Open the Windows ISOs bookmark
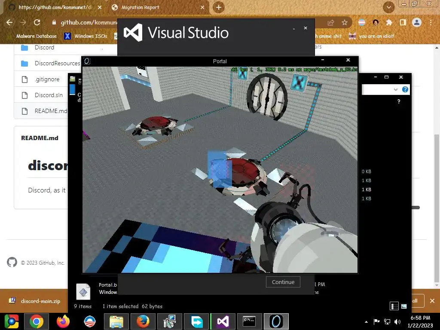440x330 pixels. coord(86,36)
